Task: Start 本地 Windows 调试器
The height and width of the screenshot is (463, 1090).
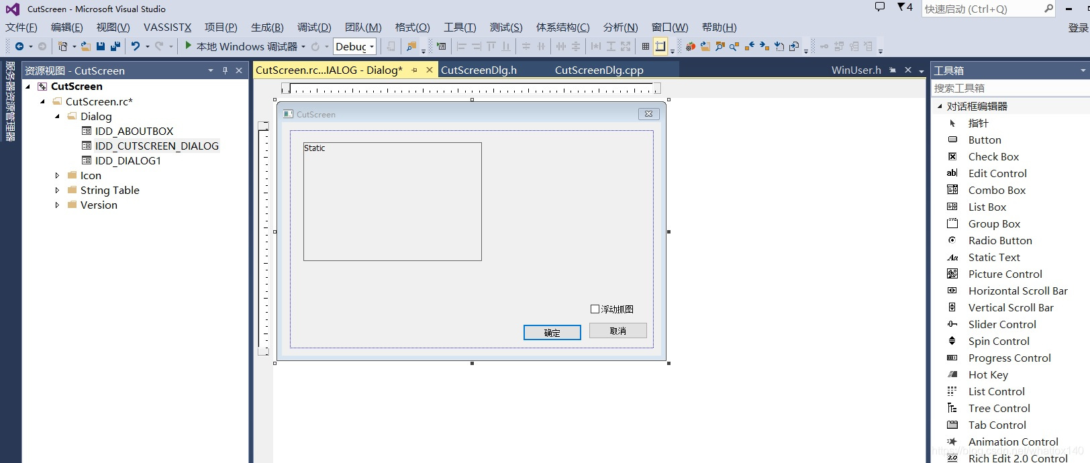Action: click(x=240, y=46)
